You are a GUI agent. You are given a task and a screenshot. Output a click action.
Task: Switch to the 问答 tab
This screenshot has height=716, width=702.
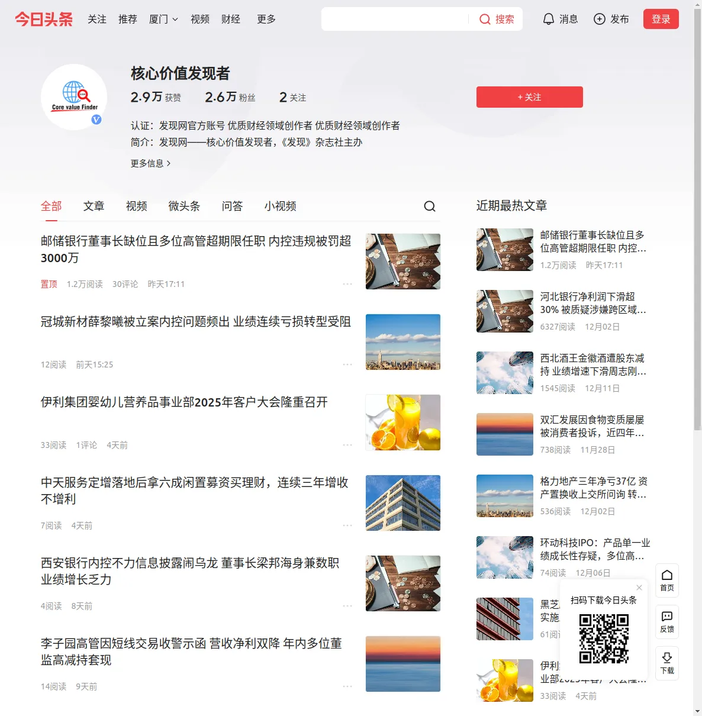tap(233, 206)
